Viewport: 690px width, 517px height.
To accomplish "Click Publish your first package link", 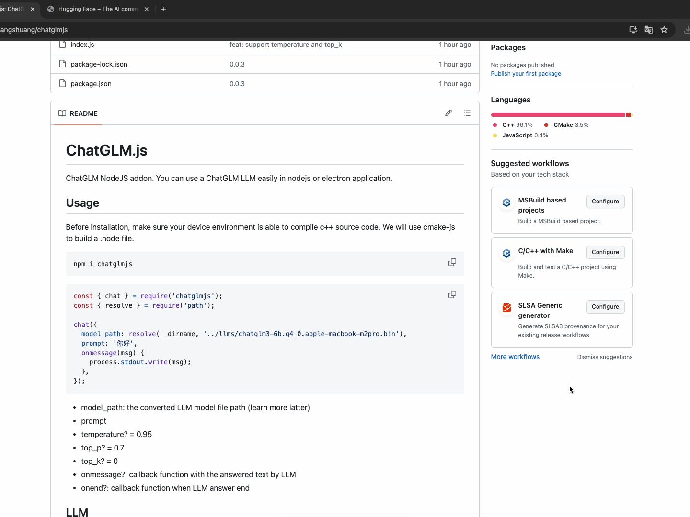I will click(526, 74).
